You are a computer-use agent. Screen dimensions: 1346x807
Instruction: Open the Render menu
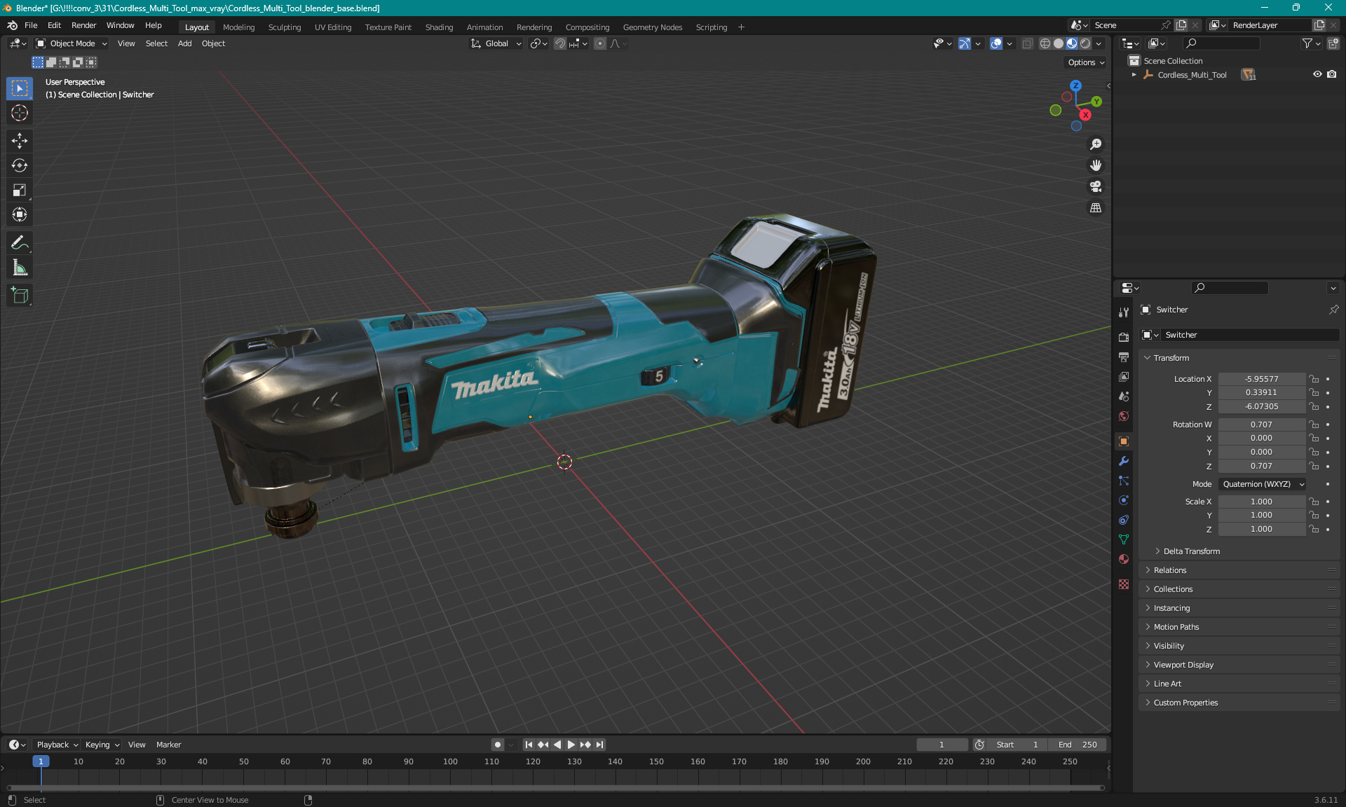[x=83, y=25]
